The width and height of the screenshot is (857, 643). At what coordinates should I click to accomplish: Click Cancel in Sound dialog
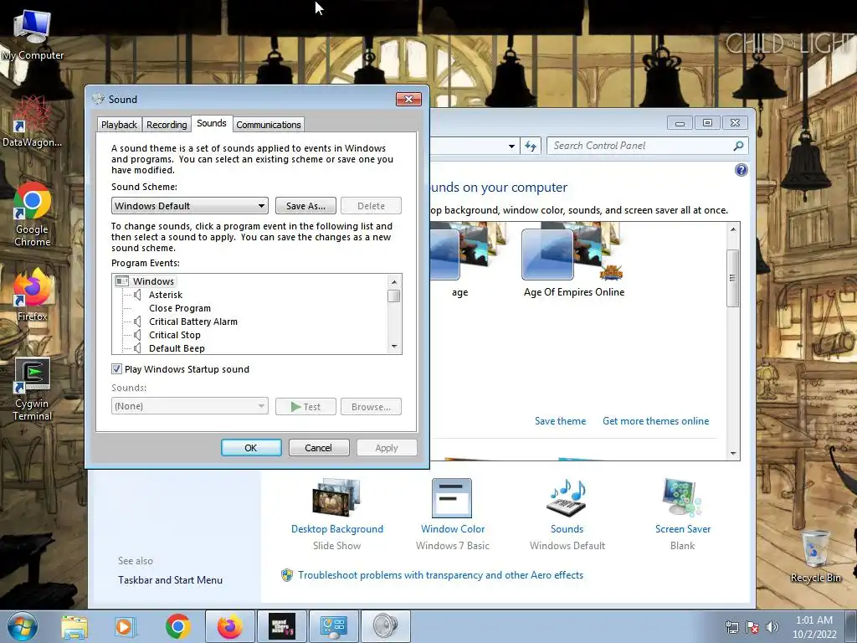click(x=318, y=448)
